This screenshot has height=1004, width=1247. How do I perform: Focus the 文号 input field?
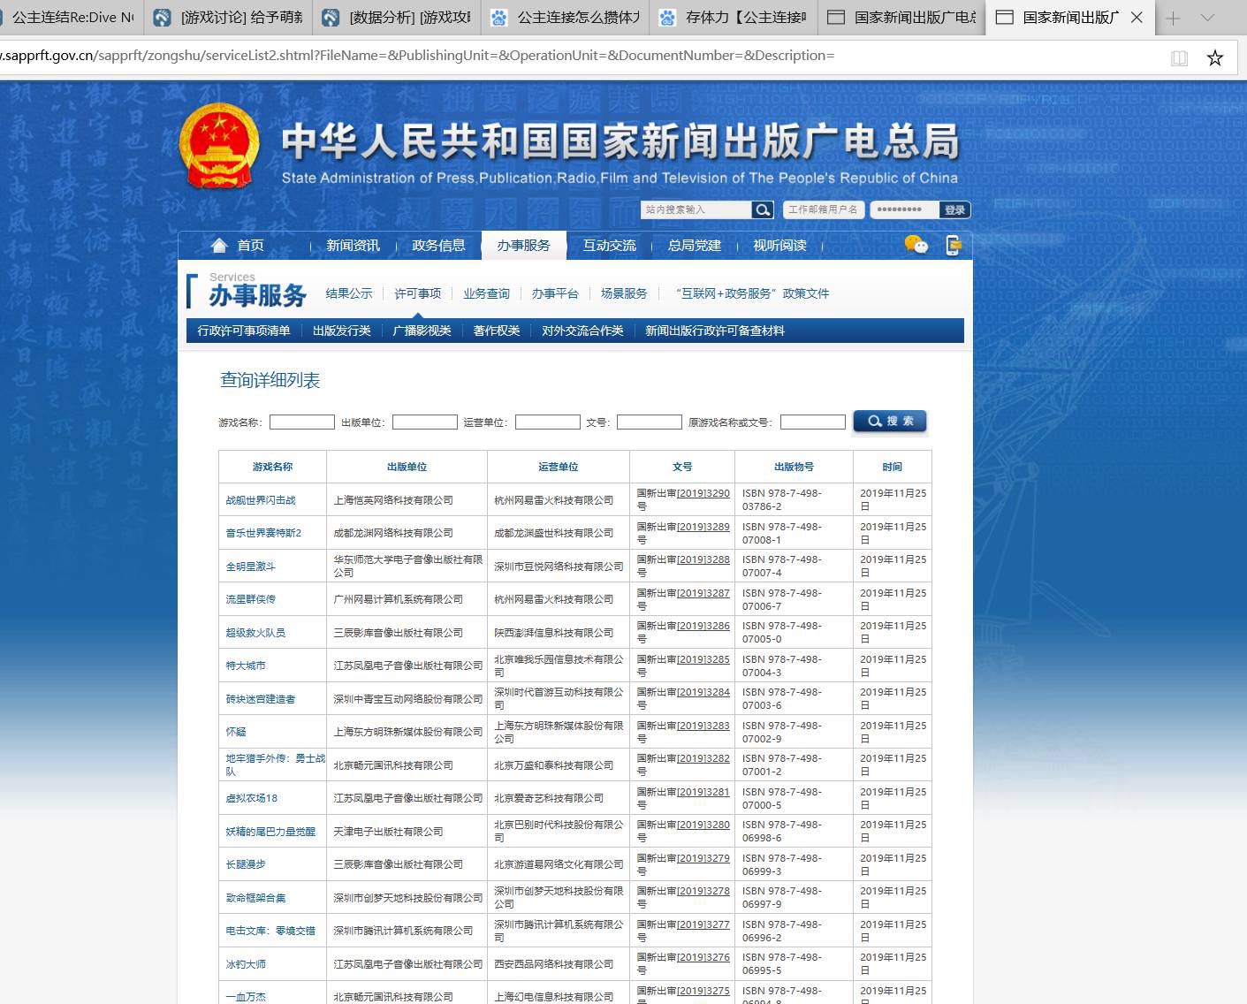650,422
